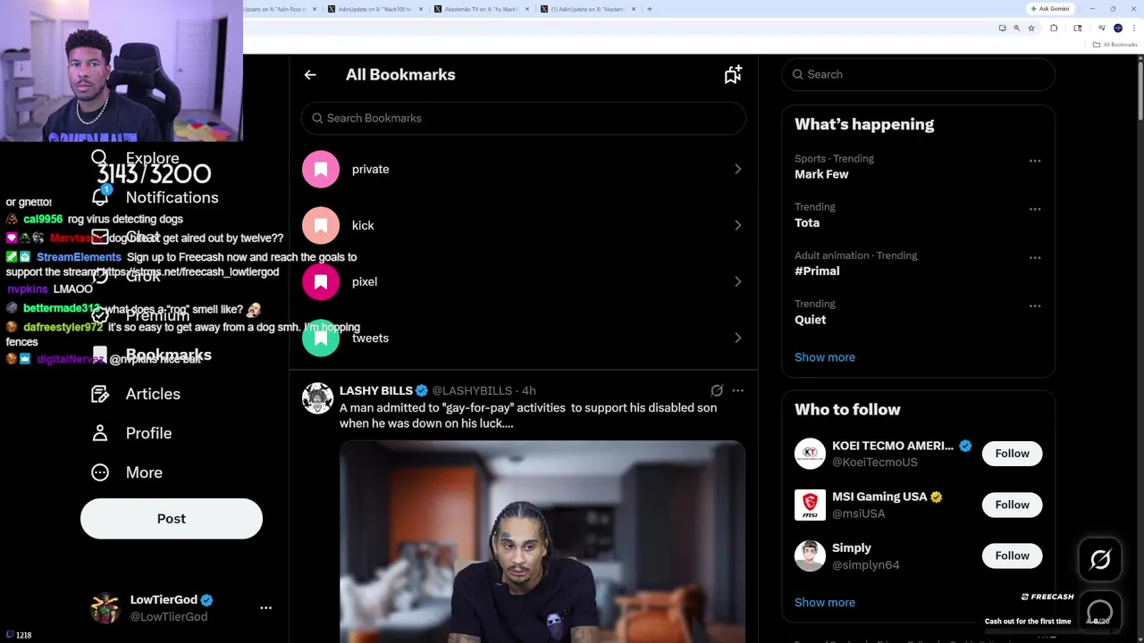Open MSI Gaming USA profile avatar
This screenshot has width=1144, height=643.
coord(810,505)
